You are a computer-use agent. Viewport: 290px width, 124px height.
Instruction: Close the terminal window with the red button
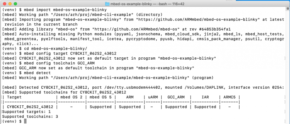coord(5,4)
